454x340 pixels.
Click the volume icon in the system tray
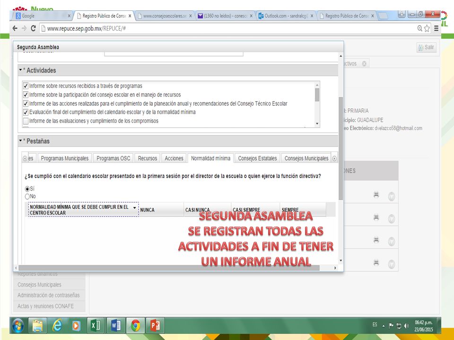click(406, 326)
